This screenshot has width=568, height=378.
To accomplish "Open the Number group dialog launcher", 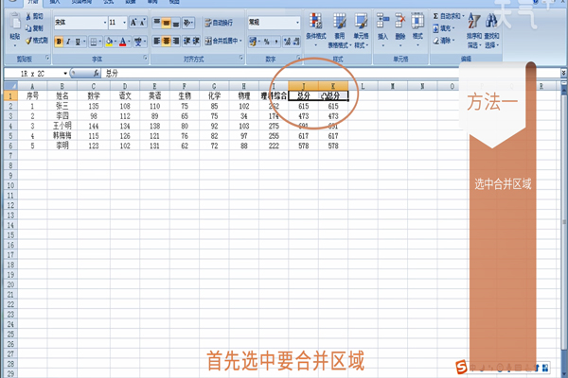I will click(x=298, y=58).
